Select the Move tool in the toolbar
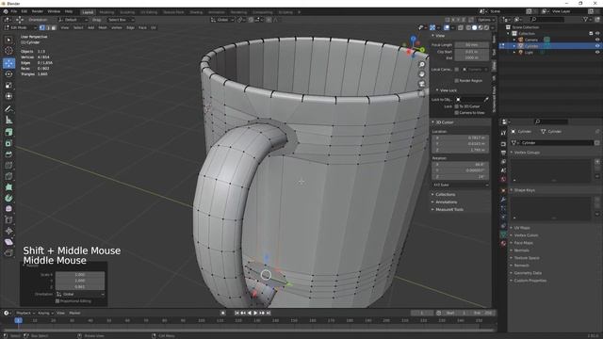 coord(8,63)
